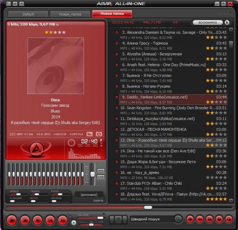
Task: Toggle the COPY FILE option
Action: (76, 134)
